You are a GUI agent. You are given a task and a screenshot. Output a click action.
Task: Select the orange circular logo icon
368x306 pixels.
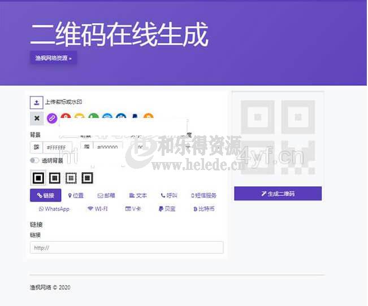coord(148,116)
